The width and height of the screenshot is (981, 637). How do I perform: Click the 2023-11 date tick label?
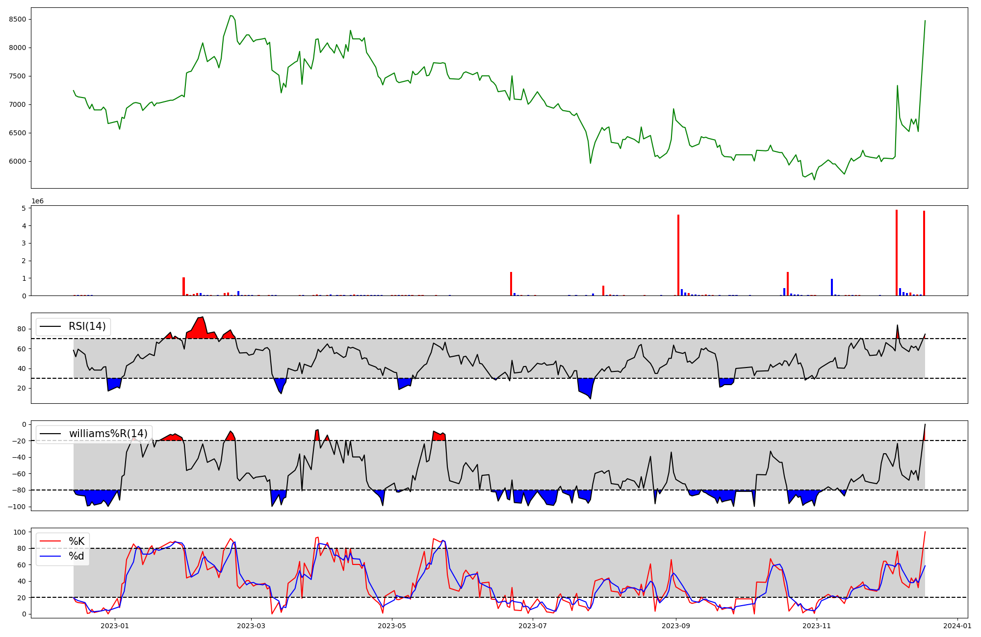pyautogui.click(x=817, y=626)
